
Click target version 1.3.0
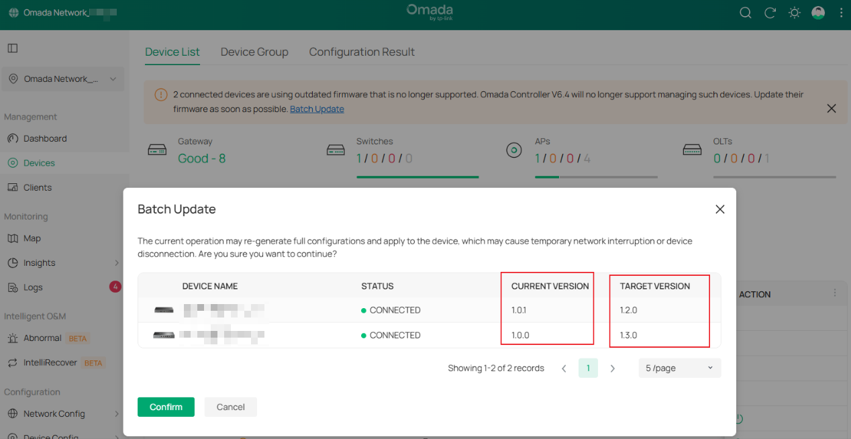pyautogui.click(x=629, y=335)
